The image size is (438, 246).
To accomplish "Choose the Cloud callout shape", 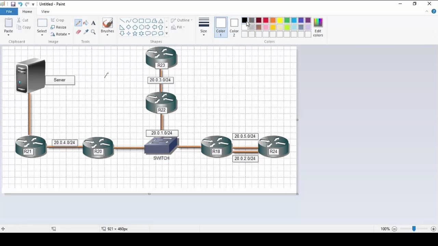I will pyautogui.click(x=160, y=33).
